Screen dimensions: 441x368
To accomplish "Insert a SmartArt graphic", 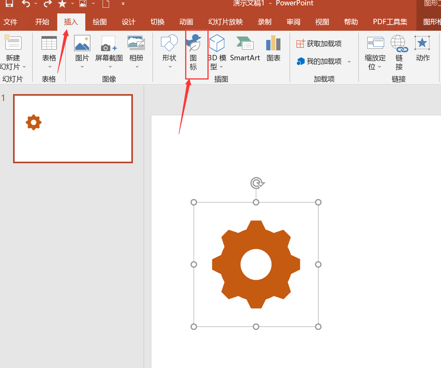I will pos(245,48).
